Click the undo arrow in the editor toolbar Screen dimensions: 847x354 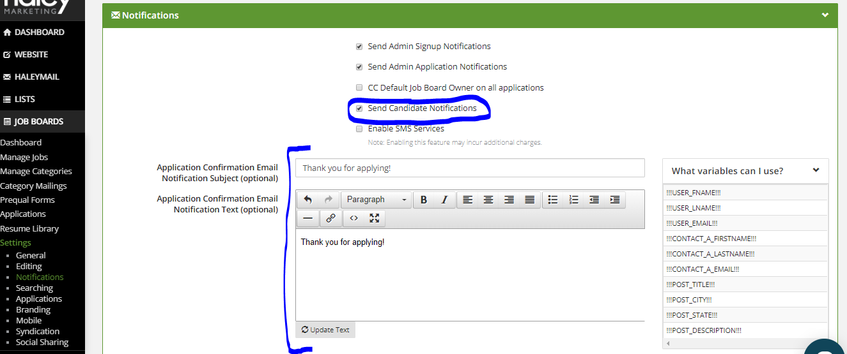[x=308, y=200]
